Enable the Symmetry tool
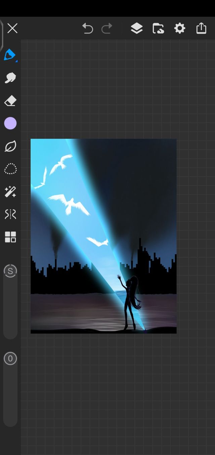The width and height of the screenshot is (215, 455). 10,214
